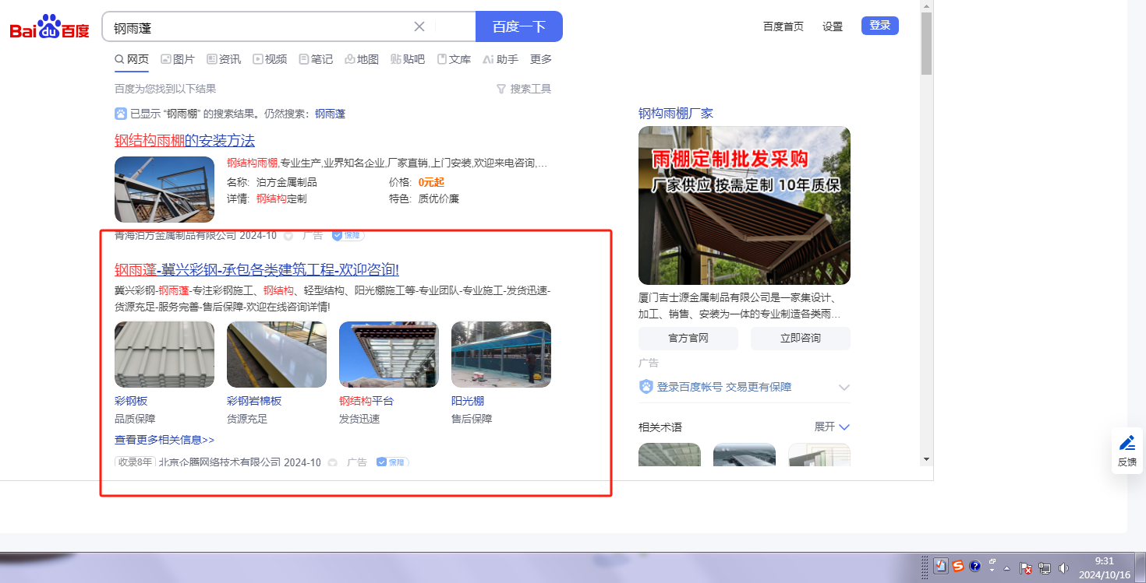Click the 阳光棚 link
The width and height of the screenshot is (1146, 583).
point(468,401)
